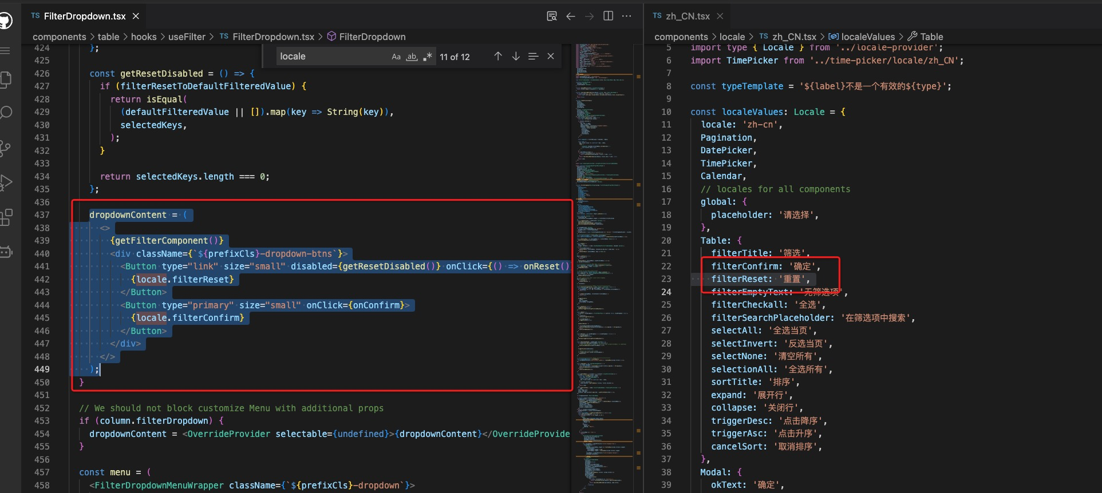Open the Run and Debug icon

(6, 182)
